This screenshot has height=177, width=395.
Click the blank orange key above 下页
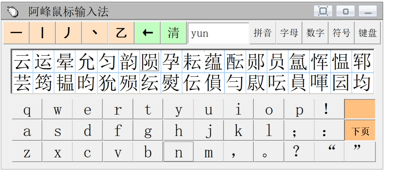[360, 109]
